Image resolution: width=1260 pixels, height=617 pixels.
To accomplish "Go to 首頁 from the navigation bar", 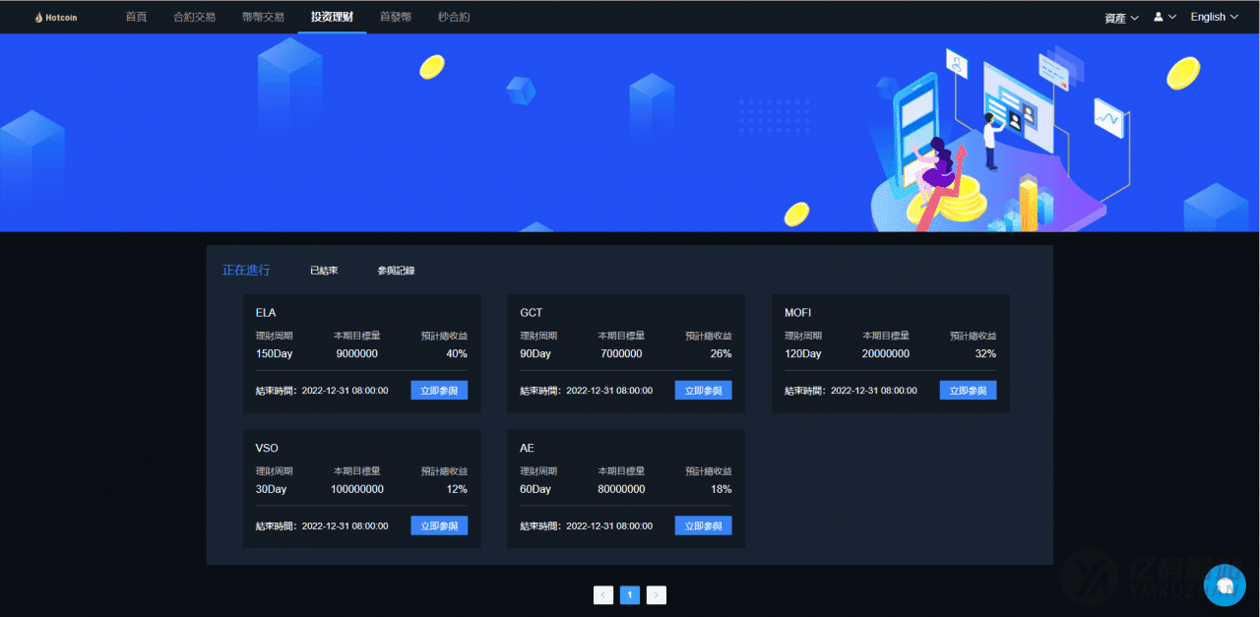I will [x=136, y=16].
